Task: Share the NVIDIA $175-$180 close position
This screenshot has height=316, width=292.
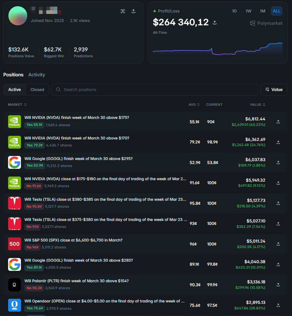Action: click(278, 183)
